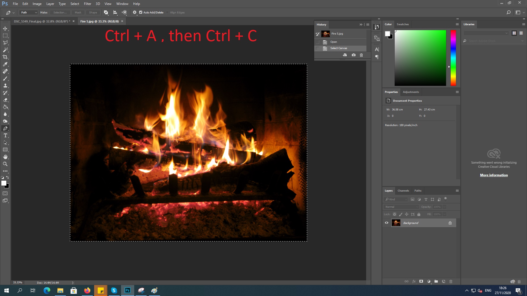Add a layer style via the fx icon
Image resolution: width=527 pixels, height=296 pixels.
click(414, 281)
